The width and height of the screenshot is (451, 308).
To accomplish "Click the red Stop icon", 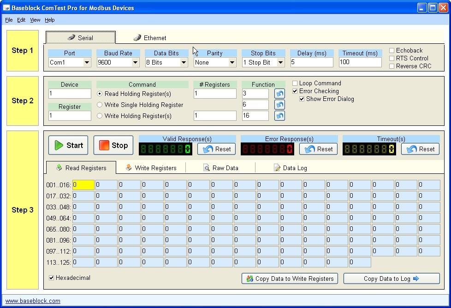I will 104,145.
